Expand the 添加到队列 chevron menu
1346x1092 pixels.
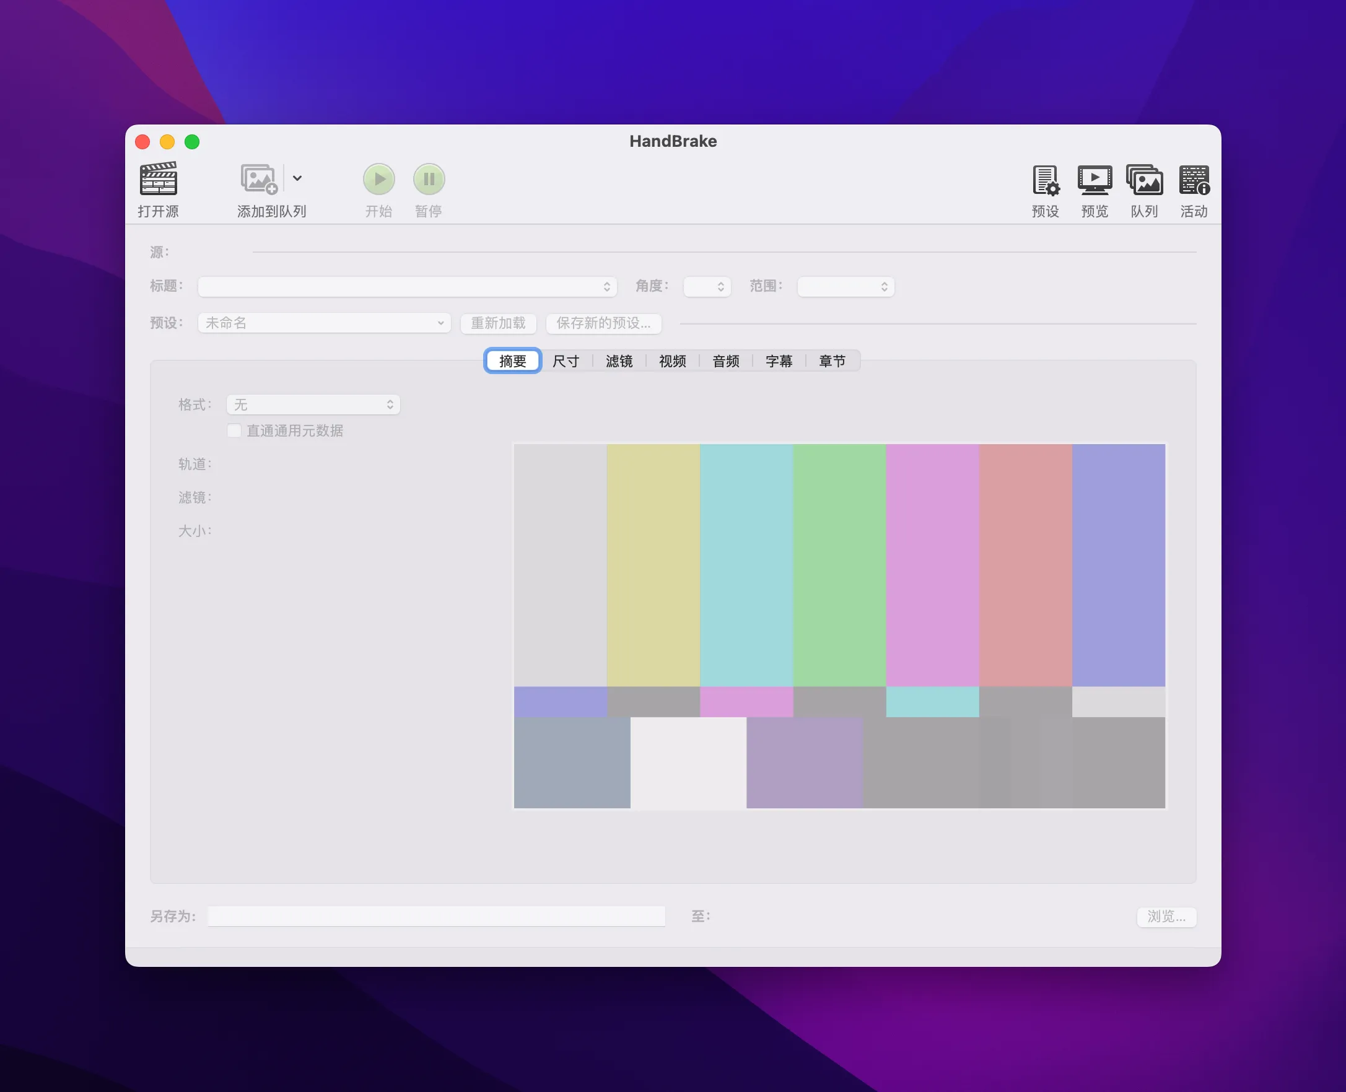point(297,178)
